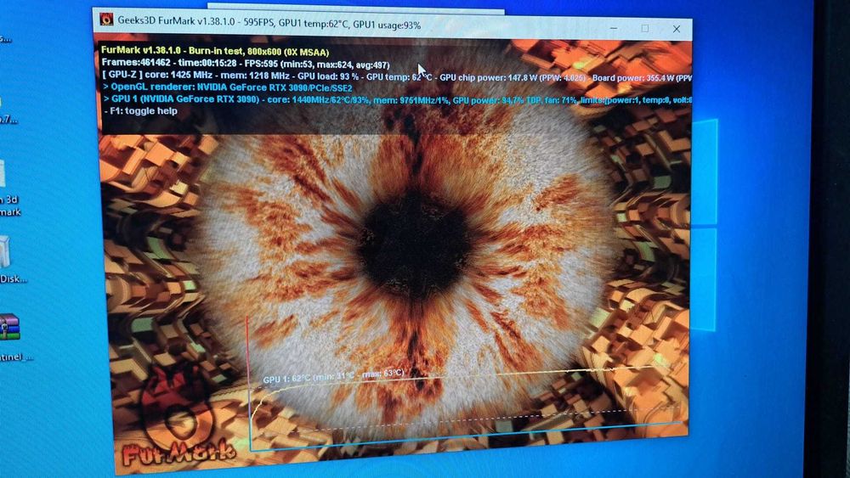
Task: Close the FurMark burn-in test window
Action: [x=676, y=29]
